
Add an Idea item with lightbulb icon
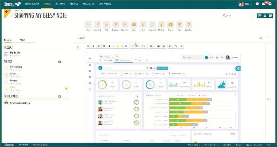(x=180, y=25)
